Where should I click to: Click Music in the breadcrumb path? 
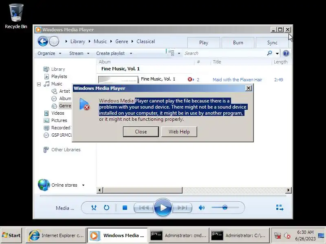[x=100, y=41]
